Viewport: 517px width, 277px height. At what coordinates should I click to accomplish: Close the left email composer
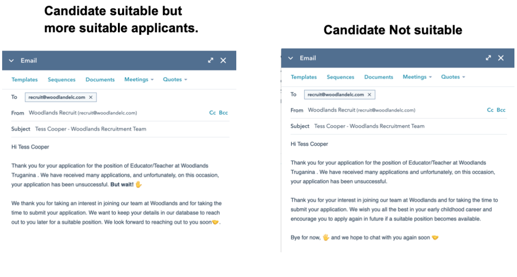click(223, 61)
